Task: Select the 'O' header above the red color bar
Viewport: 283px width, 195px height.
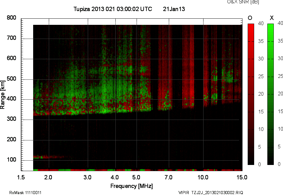Action: tap(250, 18)
